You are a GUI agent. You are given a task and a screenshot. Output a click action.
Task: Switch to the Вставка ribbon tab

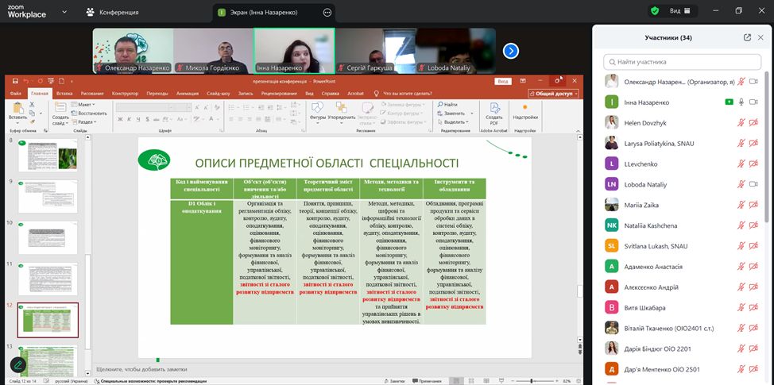[x=64, y=93]
